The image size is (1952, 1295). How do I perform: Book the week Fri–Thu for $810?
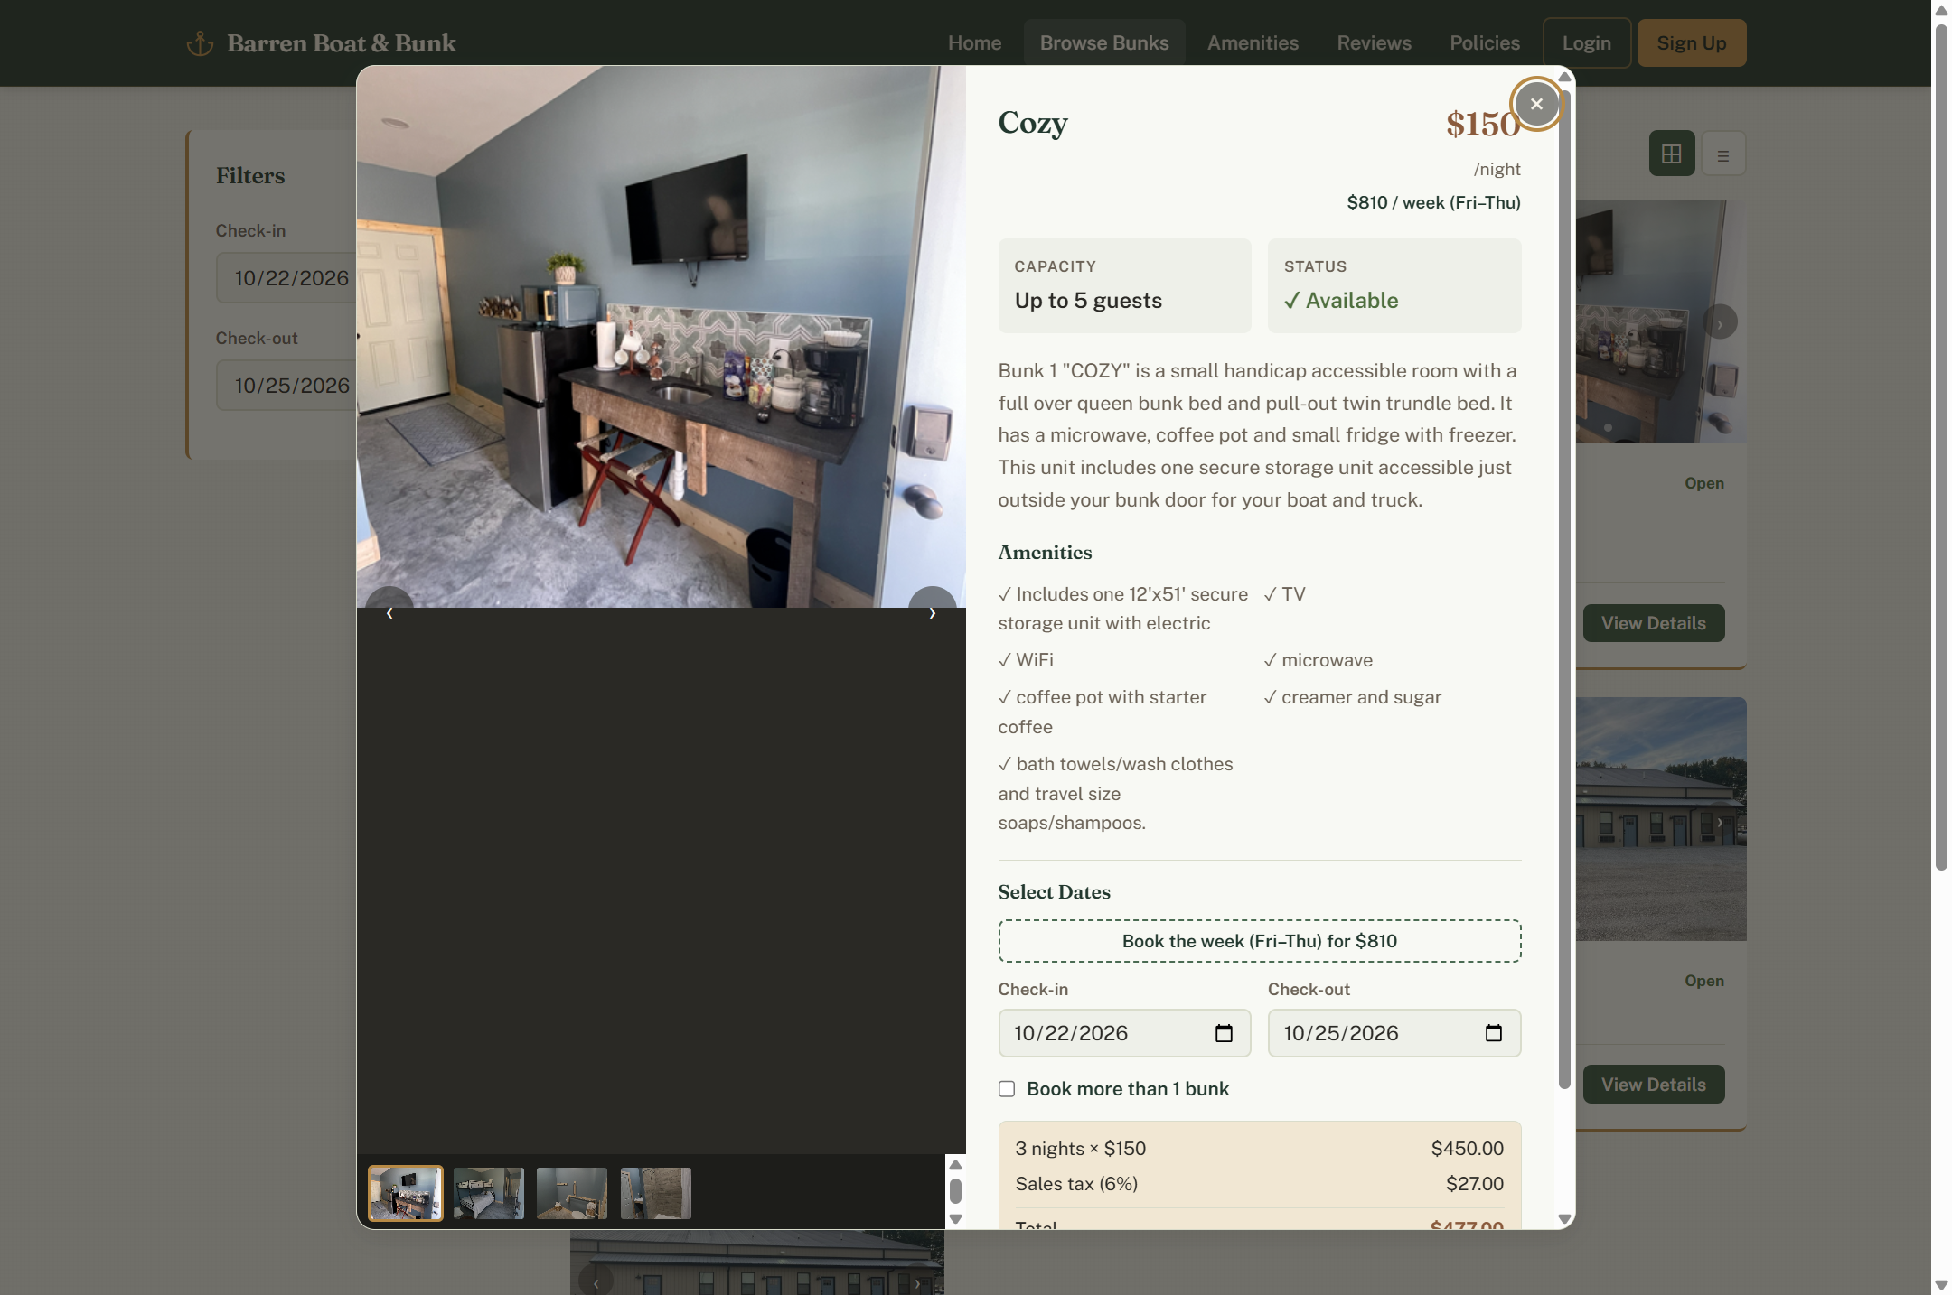coord(1259,941)
